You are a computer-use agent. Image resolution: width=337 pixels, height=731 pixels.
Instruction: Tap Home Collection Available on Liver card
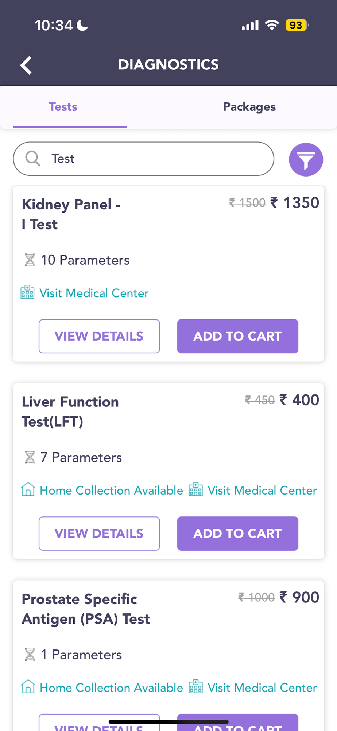pos(111,491)
